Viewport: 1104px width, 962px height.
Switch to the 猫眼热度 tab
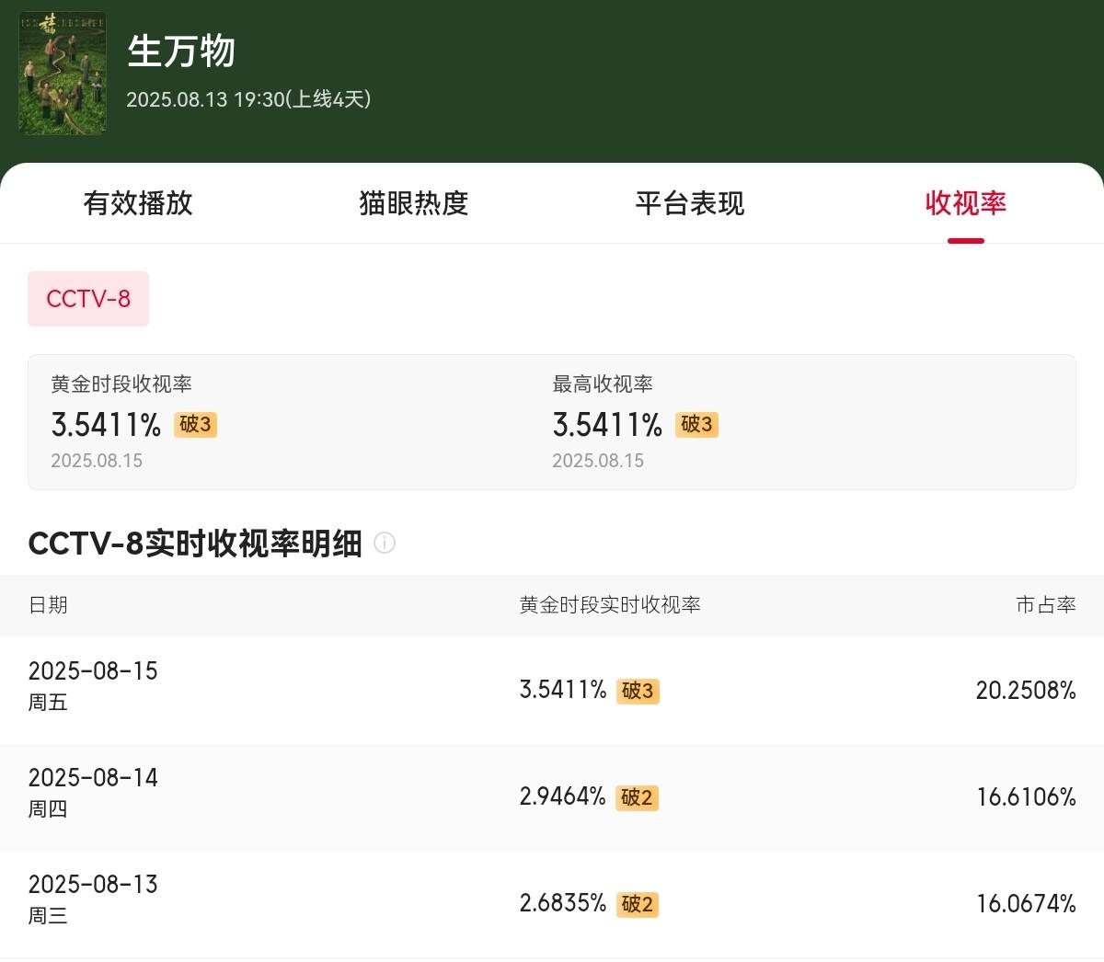pos(414,203)
